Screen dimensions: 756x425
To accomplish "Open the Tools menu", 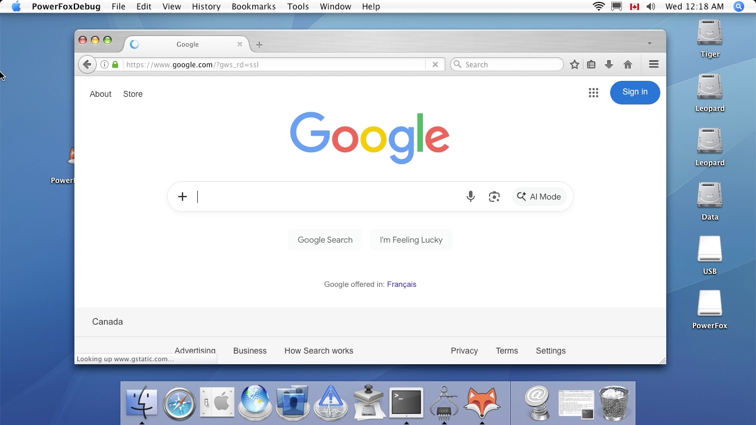I will click(298, 6).
